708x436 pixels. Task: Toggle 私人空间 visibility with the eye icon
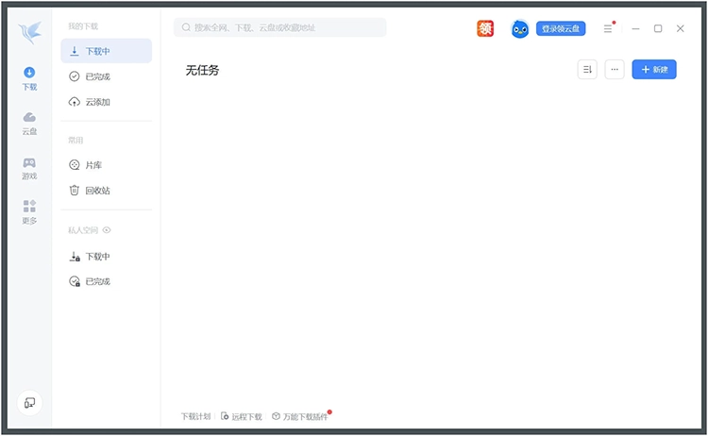[107, 230]
